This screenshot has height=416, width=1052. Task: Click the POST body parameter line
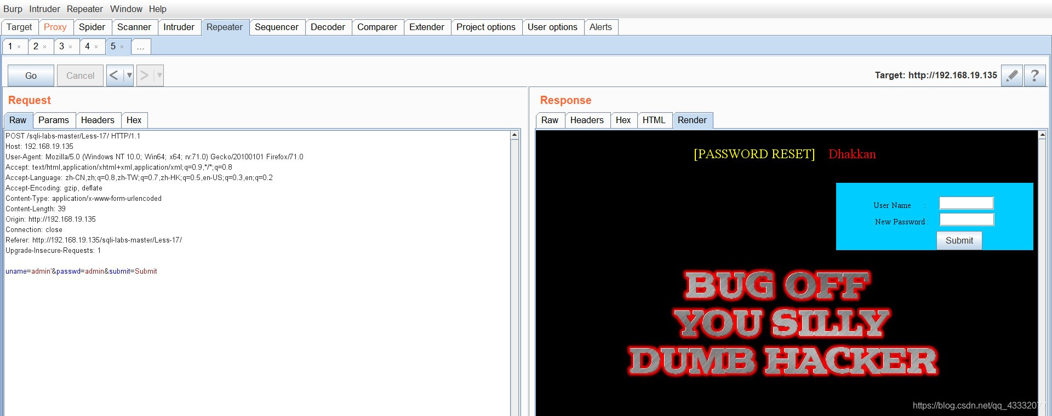pos(81,271)
